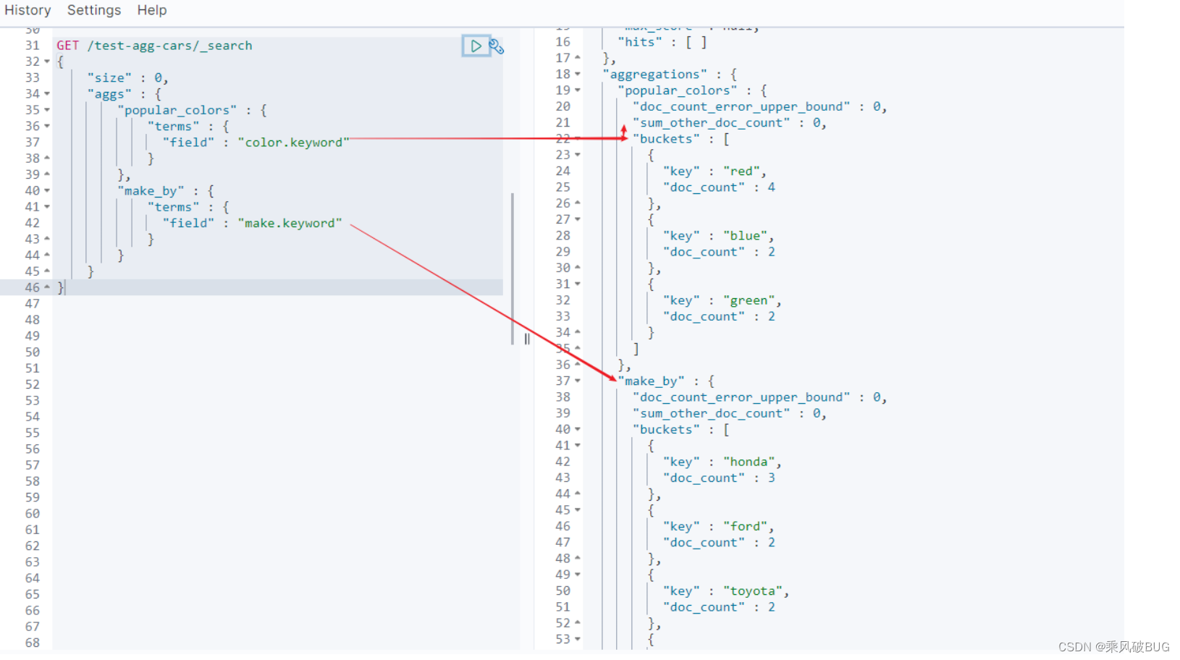Screen dimensions: 1180x660
Task: Collapse terms fold arrow at line 36
Action: point(47,126)
